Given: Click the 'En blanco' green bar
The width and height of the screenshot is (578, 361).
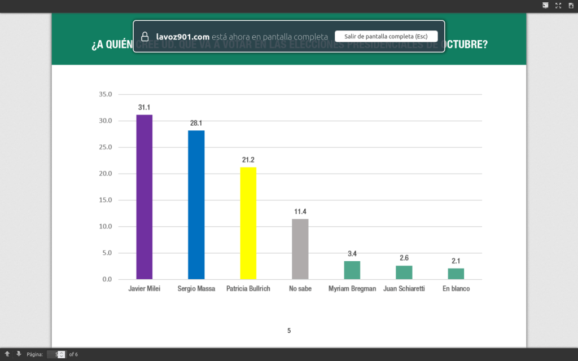Looking at the screenshot, I should click(456, 274).
